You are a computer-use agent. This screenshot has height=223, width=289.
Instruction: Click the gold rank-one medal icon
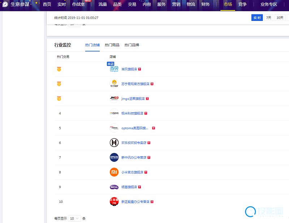[x=59, y=69]
